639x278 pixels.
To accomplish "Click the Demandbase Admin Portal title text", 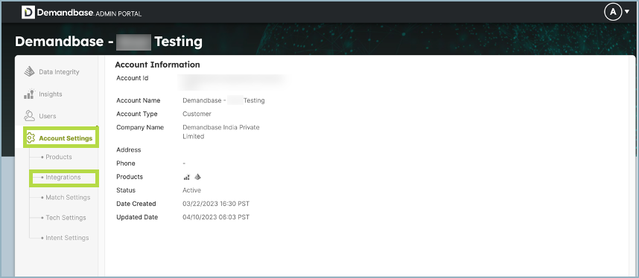I will (x=89, y=13).
